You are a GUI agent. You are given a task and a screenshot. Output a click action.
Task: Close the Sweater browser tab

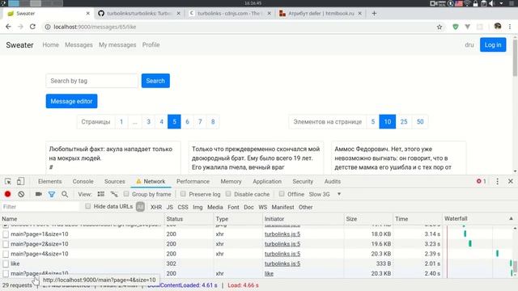88,14
